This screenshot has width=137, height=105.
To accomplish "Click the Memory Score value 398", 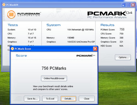I will (121, 38).
